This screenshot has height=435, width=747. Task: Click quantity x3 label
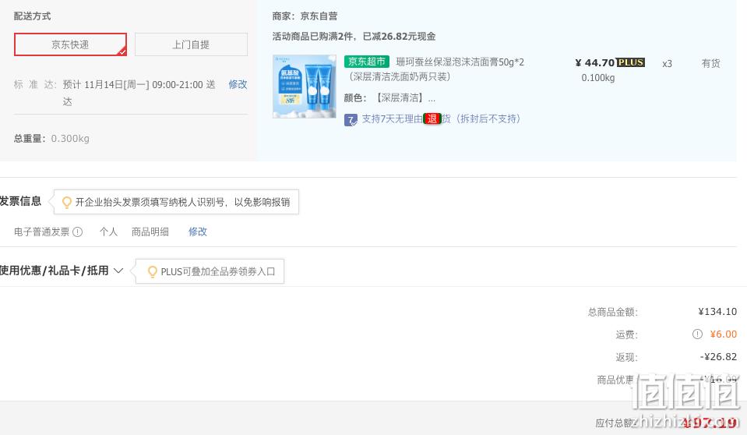pos(667,64)
